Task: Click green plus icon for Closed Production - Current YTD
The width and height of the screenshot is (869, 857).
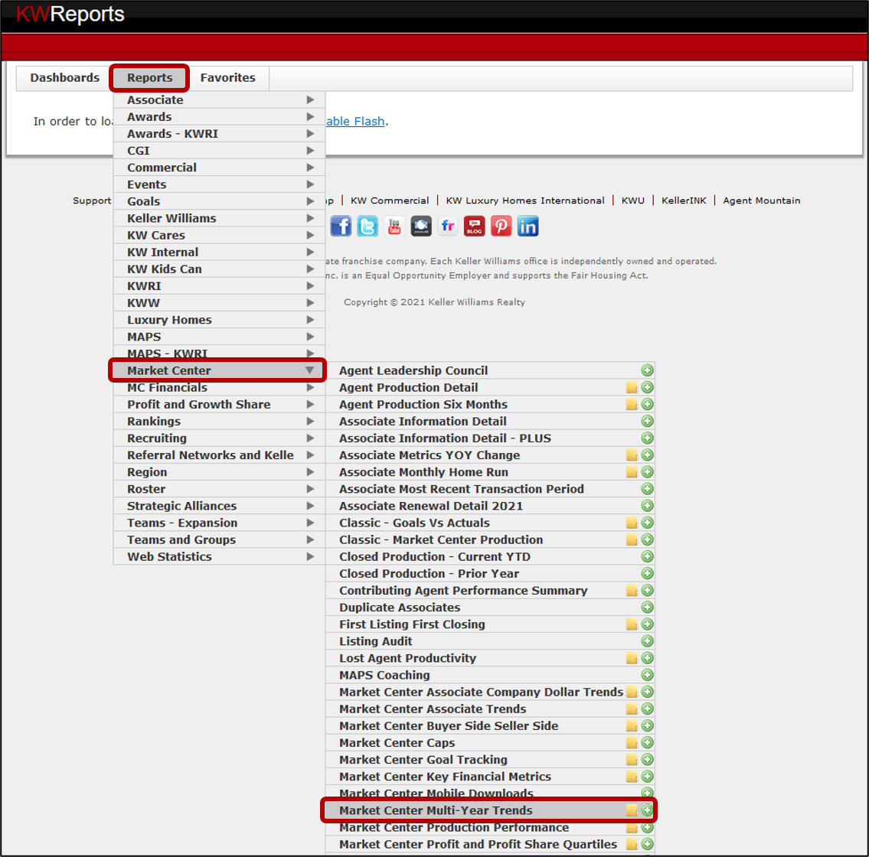Action: (647, 557)
